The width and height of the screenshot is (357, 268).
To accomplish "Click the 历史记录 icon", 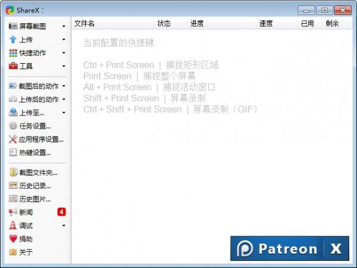I will coord(13,185).
